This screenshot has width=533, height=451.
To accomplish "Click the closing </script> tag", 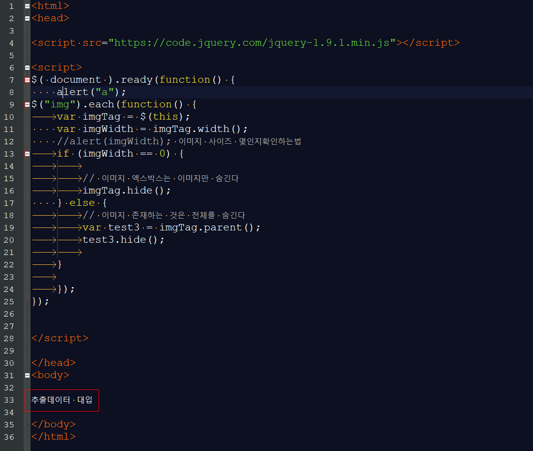I will (60, 338).
